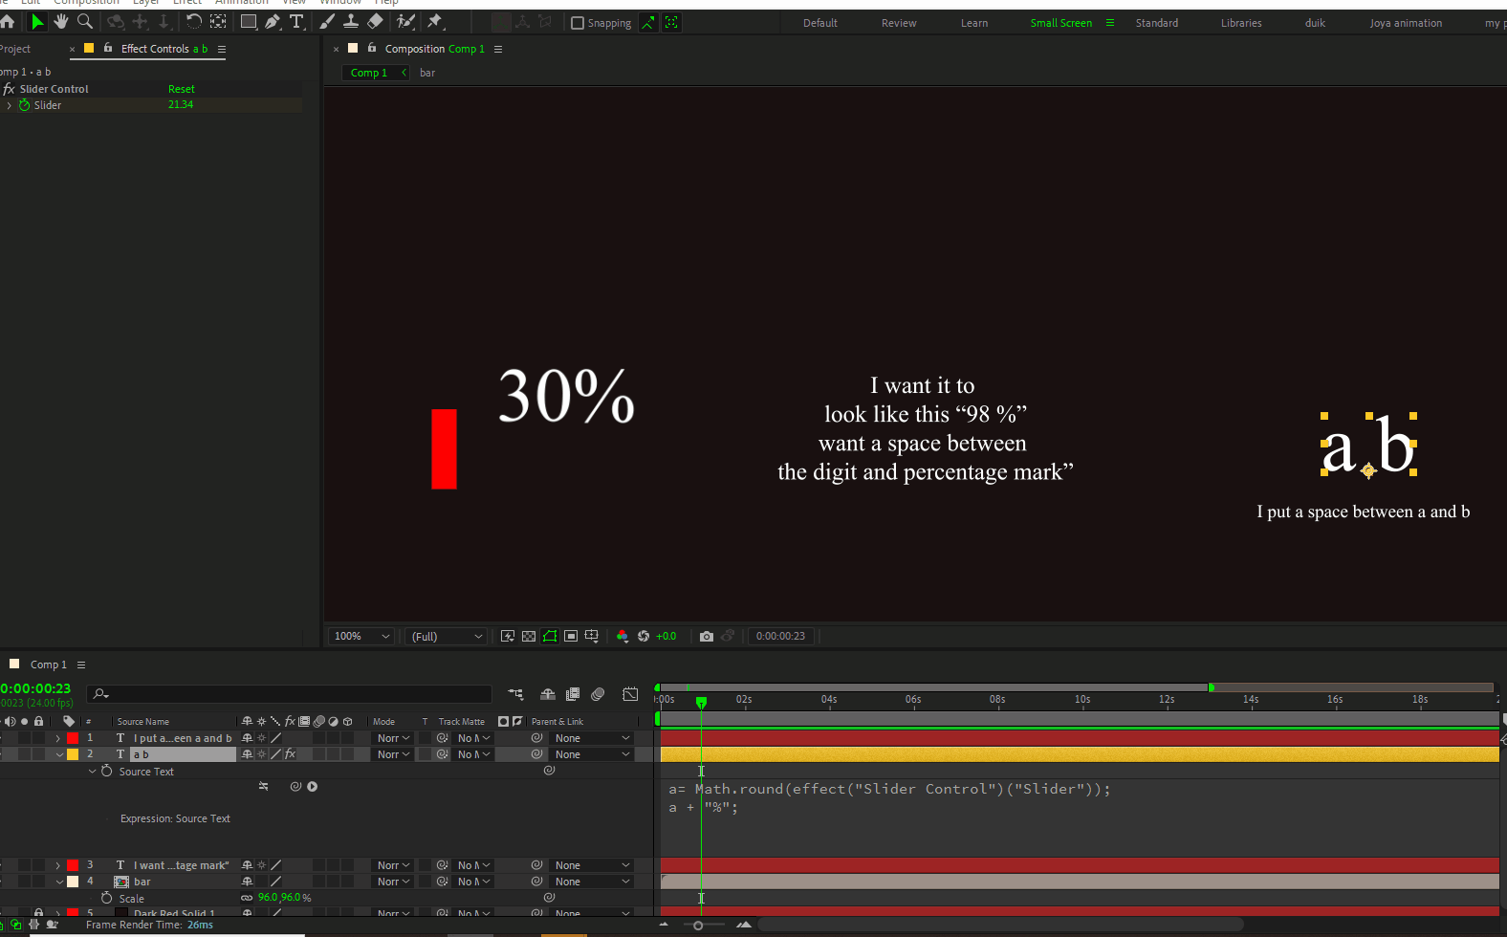This screenshot has width=1507, height=937.
Task: Click the Scale constrain proportions link icon
Action: point(247,898)
